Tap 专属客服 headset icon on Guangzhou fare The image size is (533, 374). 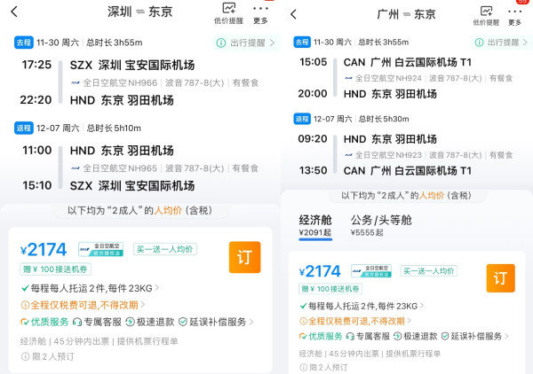(x=350, y=337)
